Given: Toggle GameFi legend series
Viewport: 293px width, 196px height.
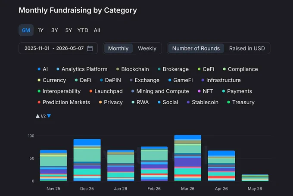Looking at the screenshot, I should [180, 80].
